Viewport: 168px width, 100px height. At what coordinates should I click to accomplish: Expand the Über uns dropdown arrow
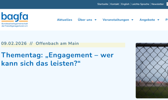[x=96, y=20]
